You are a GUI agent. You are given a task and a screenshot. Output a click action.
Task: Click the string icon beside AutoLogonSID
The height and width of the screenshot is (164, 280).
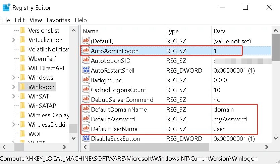click(86, 60)
